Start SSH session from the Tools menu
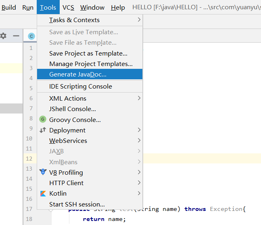Viewport: 261px width, 225px height. (x=77, y=204)
